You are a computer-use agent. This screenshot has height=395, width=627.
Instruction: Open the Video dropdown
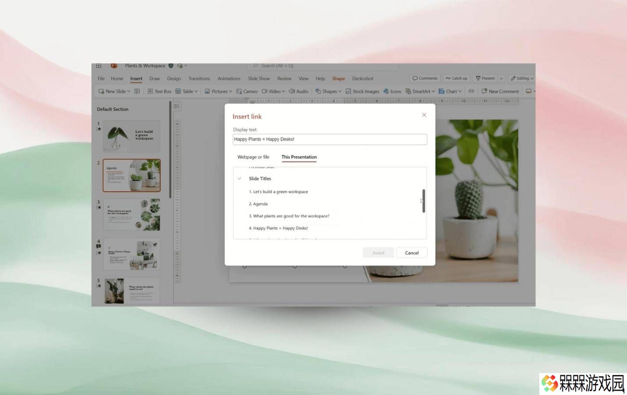273,91
